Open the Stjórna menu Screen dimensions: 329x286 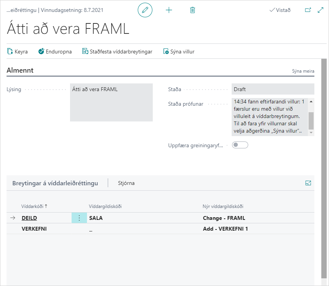click(126, 183)
